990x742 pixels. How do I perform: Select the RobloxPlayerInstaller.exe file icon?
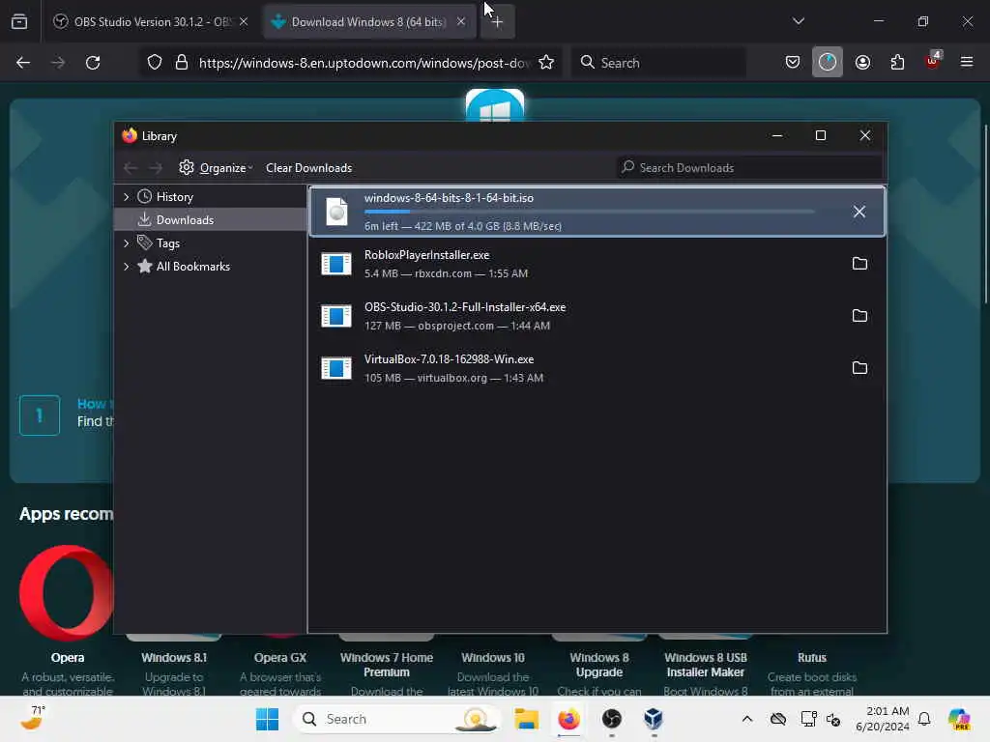[335, 264]
